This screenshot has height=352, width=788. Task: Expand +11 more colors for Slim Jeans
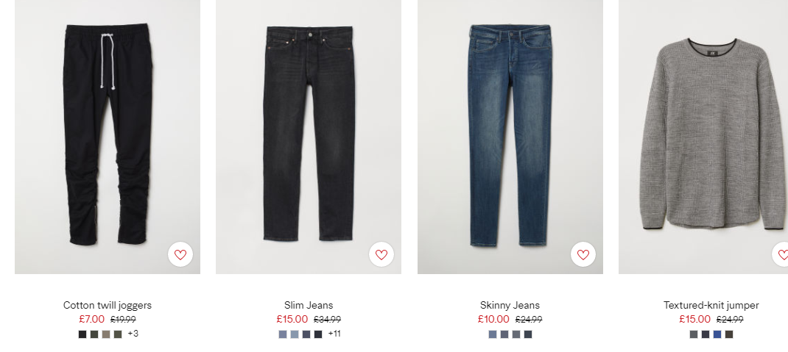tap(334, 334)
